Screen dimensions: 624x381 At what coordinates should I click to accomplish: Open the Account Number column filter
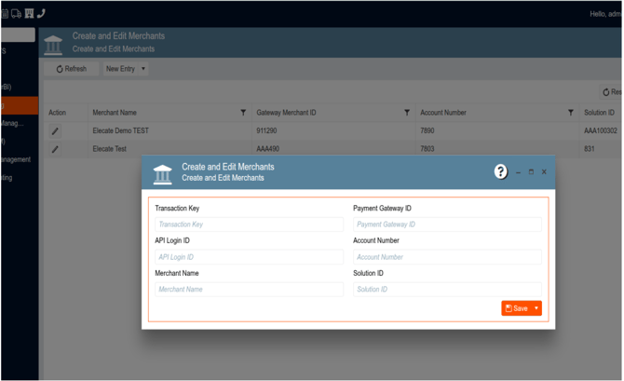tap(570, 113)
